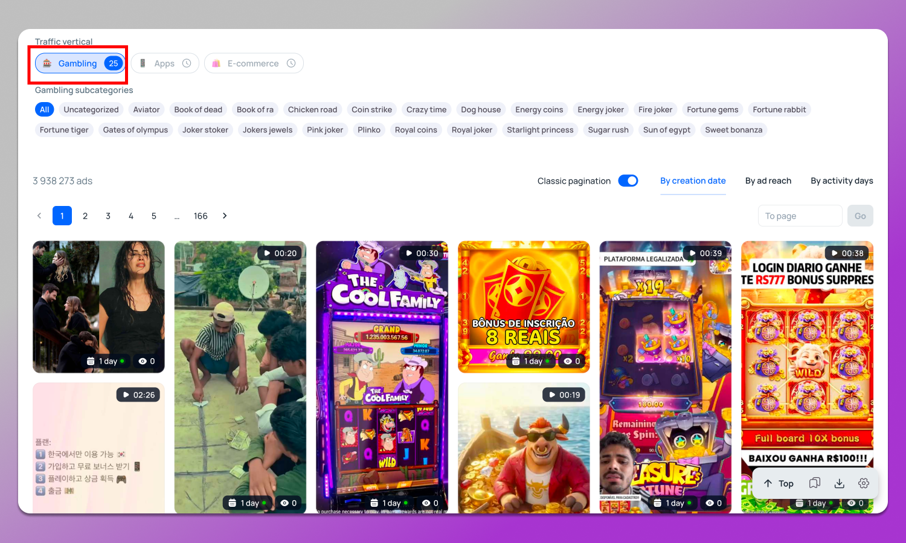Select the Sweet bonanza subcategory chip

pos(733,130)
